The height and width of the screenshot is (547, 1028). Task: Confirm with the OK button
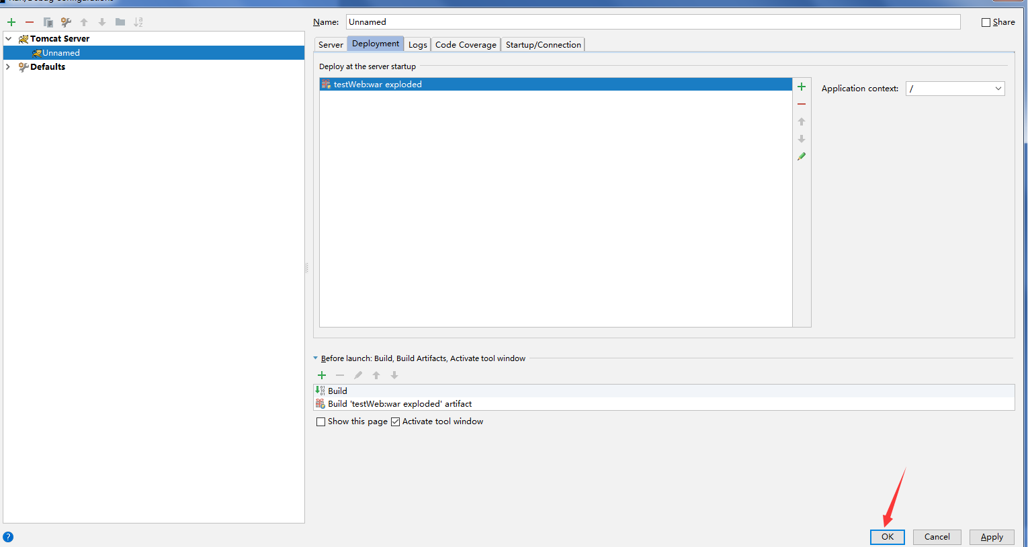click(x=888, y=537)
